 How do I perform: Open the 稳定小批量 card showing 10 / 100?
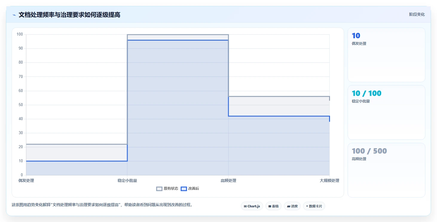coord(386,112)
